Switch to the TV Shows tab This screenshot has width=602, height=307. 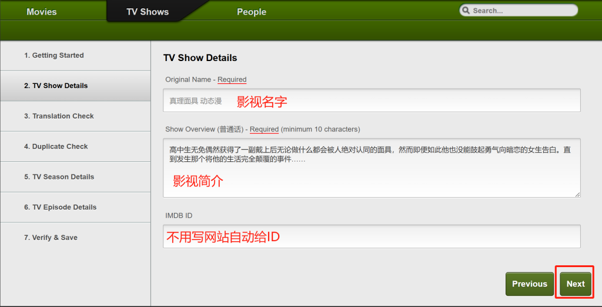[148, 12]
